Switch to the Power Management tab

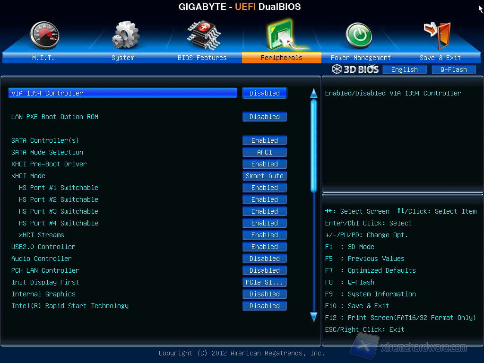coord(361,58)
